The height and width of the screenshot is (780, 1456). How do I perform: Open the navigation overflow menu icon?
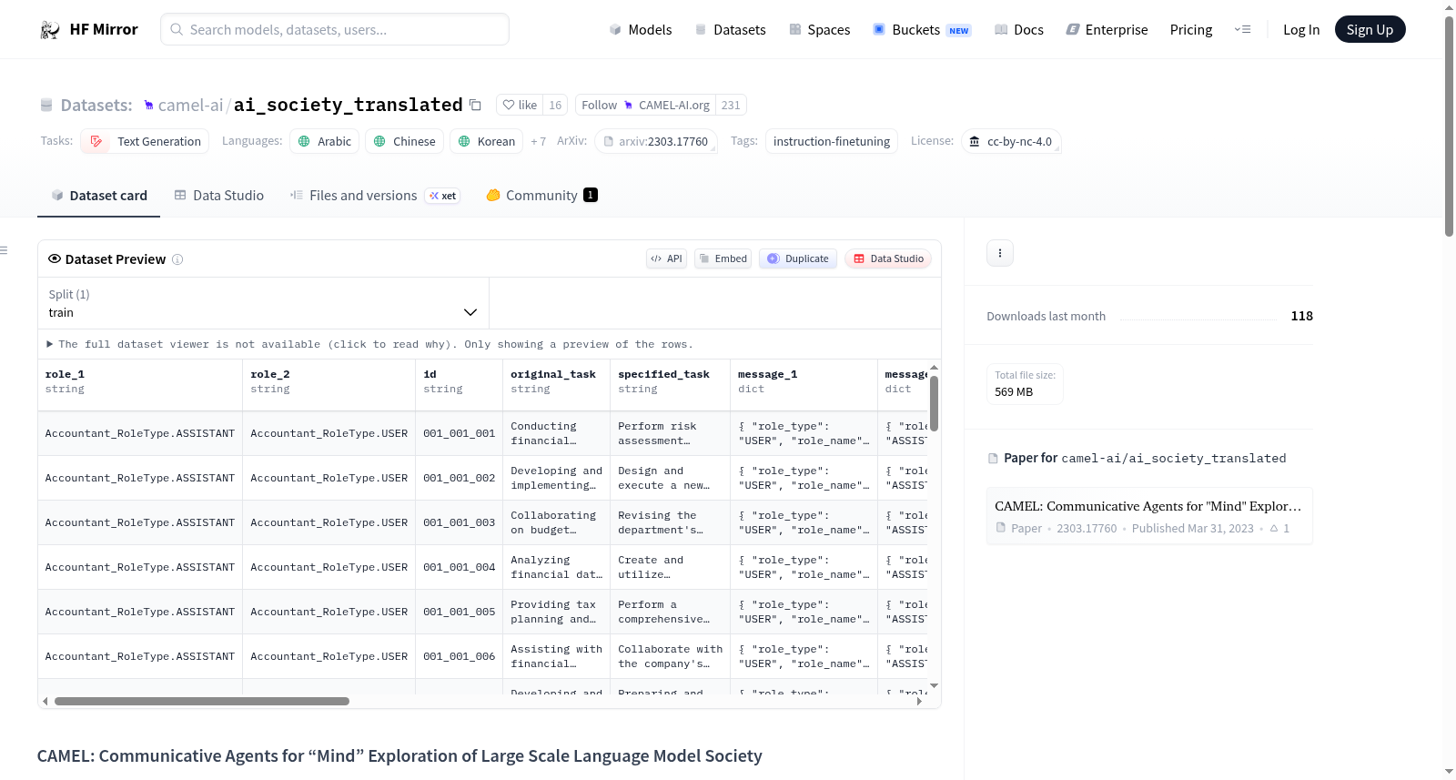(1242, 30)
